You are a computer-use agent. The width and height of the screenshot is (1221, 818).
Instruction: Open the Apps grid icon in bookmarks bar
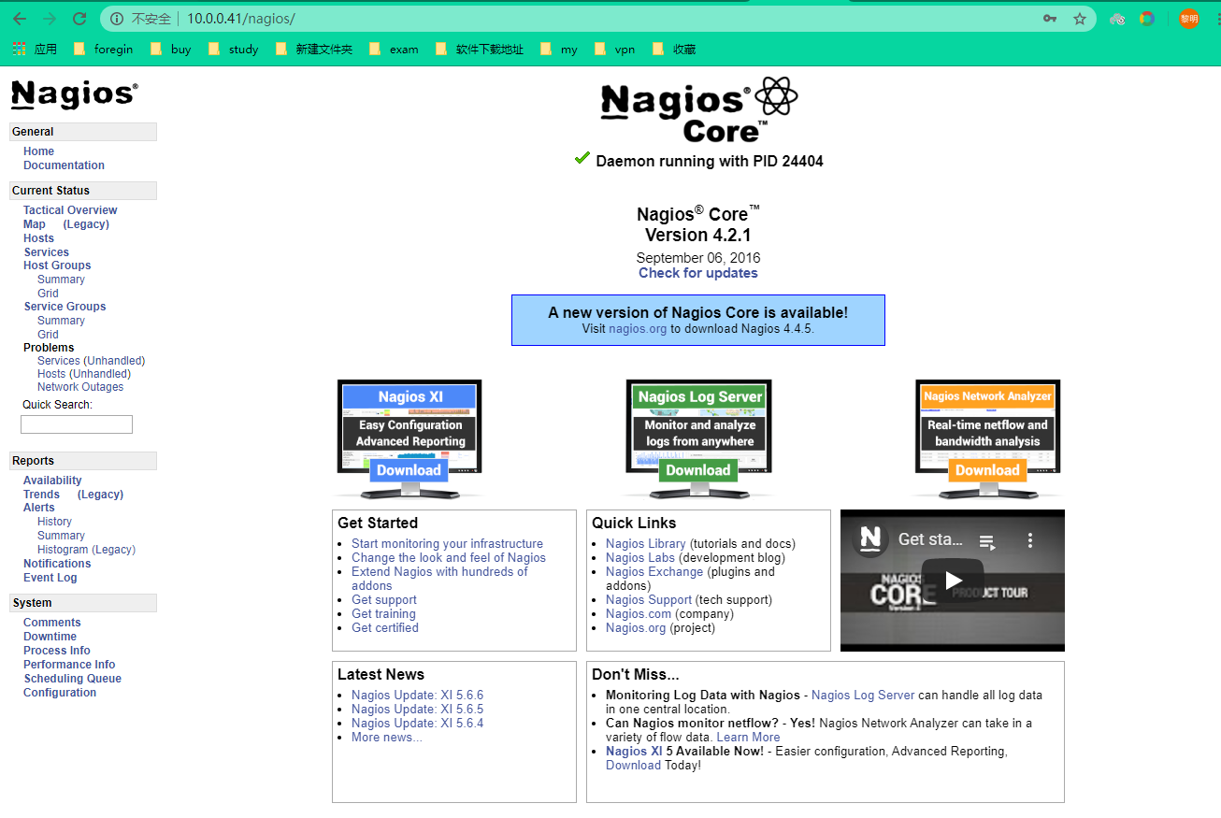pos(19,49)
